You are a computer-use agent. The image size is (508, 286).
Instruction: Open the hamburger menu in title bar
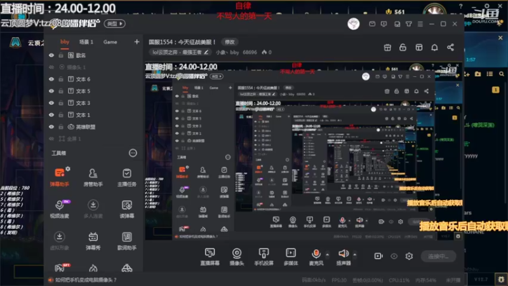click(420, 24)
